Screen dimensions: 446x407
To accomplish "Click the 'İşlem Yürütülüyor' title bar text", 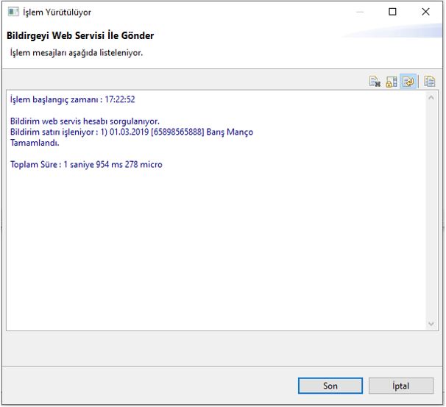I will 57,13.
